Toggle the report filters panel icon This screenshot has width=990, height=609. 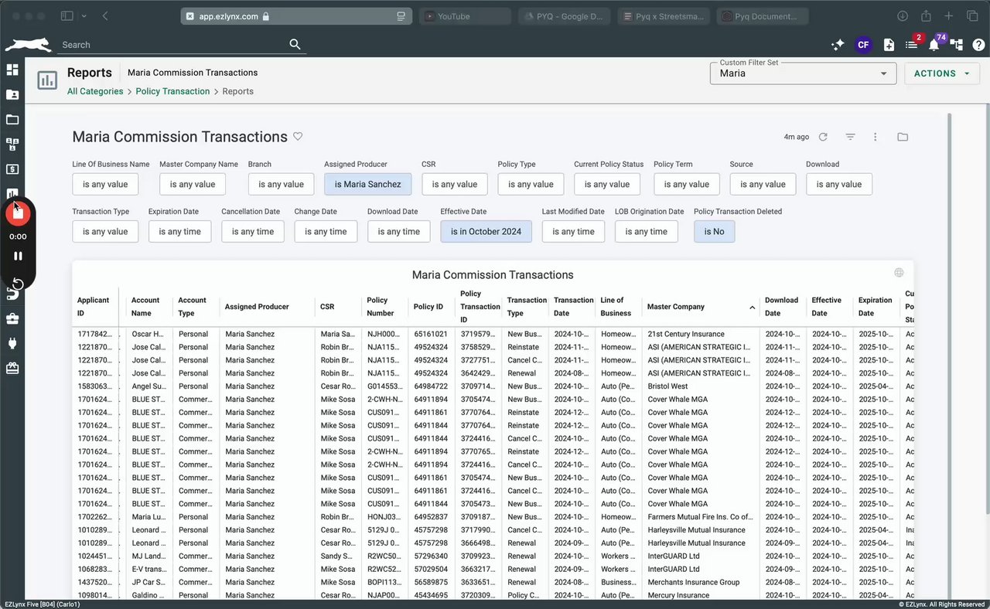coord(850,137)
